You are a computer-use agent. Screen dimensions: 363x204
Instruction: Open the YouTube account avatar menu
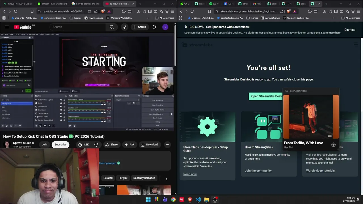(x=165, y=27)
